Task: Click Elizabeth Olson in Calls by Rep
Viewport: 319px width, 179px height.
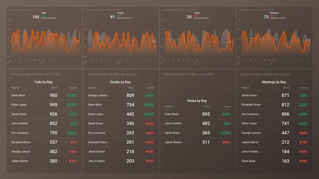Action: click(21, 142)
